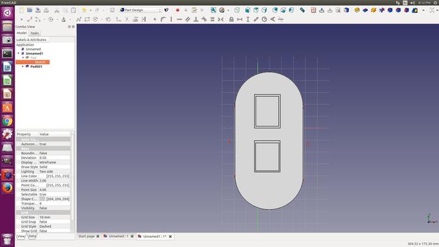
Task: Click the Visibility property value false
Action: click(54, 208)
